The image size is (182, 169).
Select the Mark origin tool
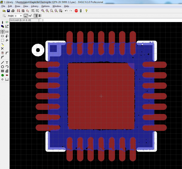(7, 27)
